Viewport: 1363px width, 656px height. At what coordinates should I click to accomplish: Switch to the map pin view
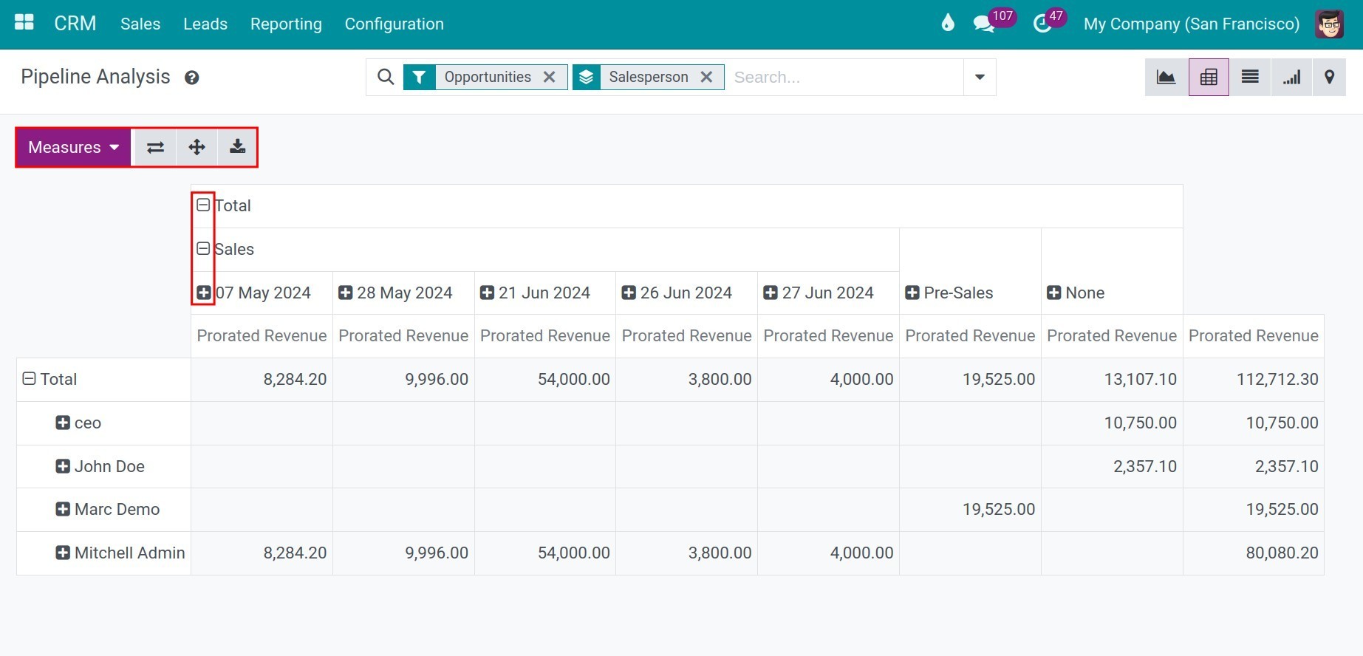tap(1329, 77)
